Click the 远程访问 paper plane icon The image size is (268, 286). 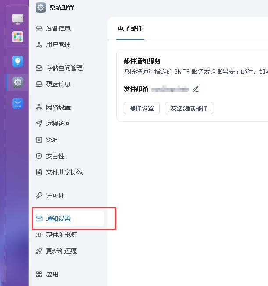coord(39,124)
